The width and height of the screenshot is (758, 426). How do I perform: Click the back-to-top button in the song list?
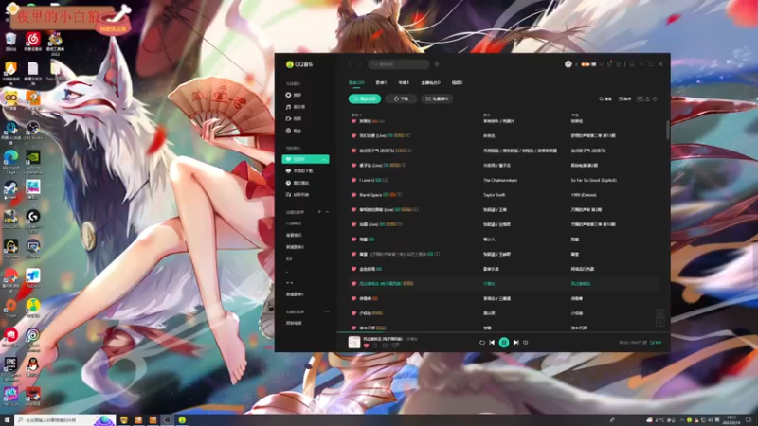click(659, 322)
